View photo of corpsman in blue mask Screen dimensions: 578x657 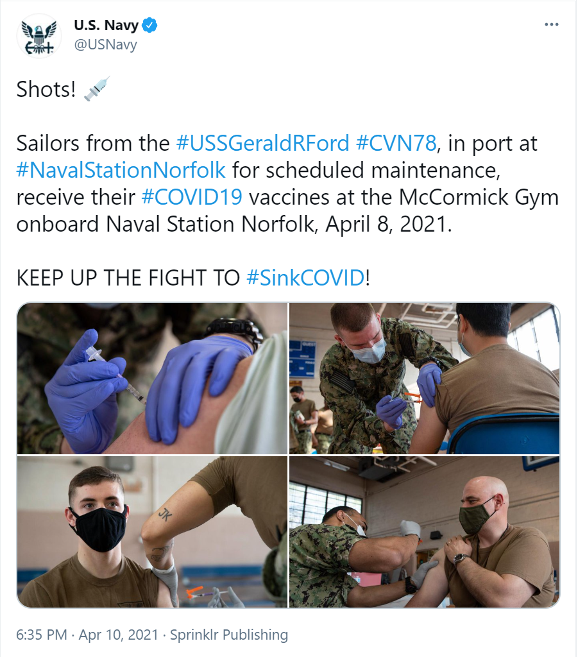pyautogui.click(x=424, y=379)
